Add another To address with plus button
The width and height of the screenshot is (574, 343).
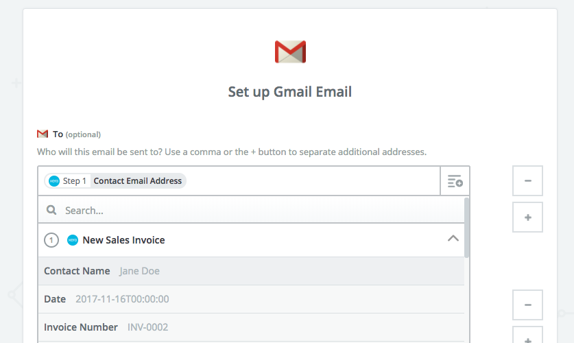(x=527, y=217)
